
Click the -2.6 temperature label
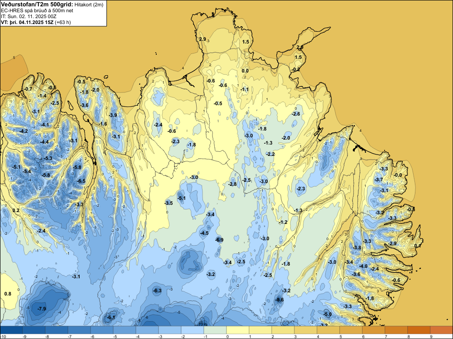(x=296, y=114)
